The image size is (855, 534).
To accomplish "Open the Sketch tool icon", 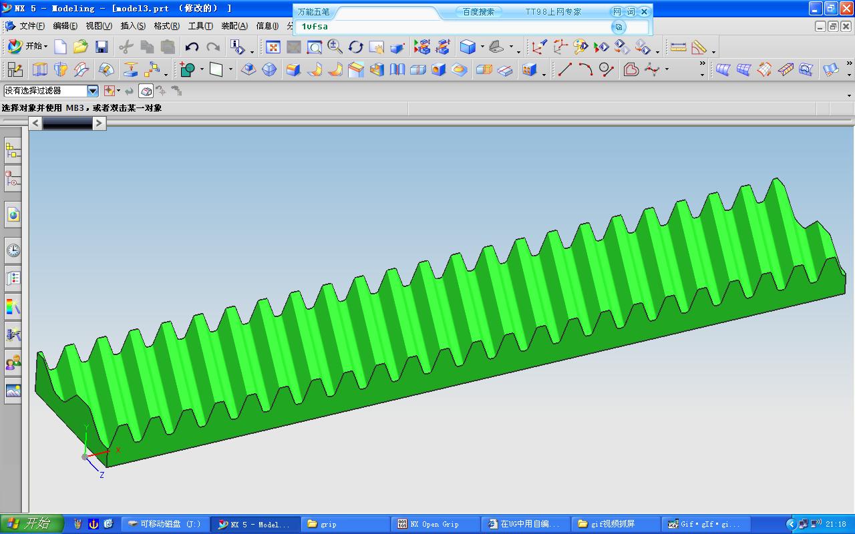I will (x=15, y=69).
